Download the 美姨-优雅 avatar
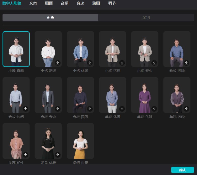Screen dimensions: 197x175 (154, 109)
